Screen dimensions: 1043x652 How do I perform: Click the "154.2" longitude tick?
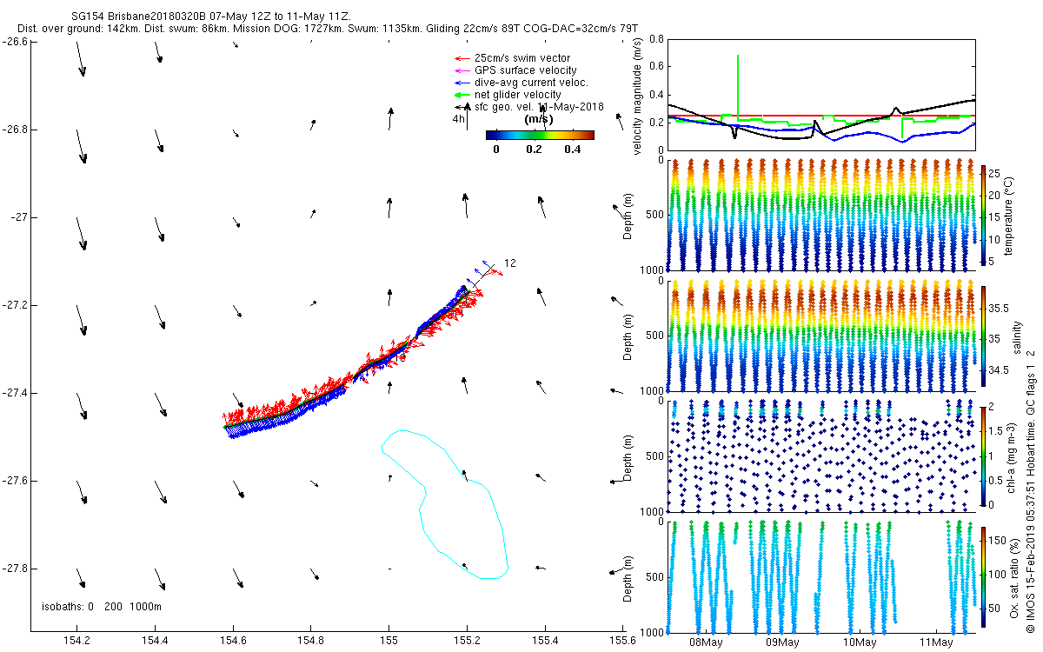click(x=77, y=642)
